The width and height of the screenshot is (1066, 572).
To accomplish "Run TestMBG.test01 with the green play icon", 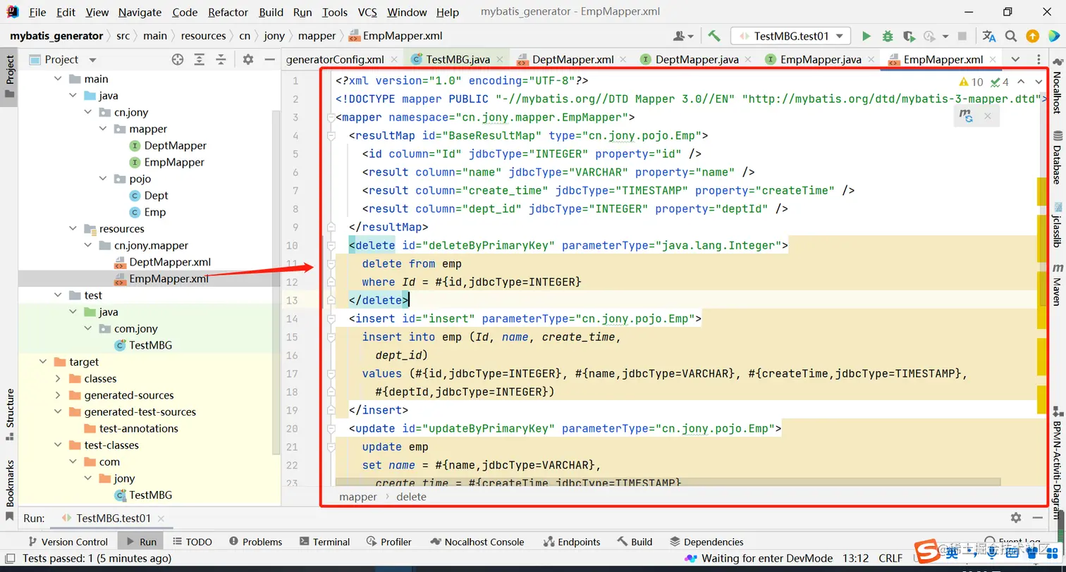I will (x=866, y=36).
